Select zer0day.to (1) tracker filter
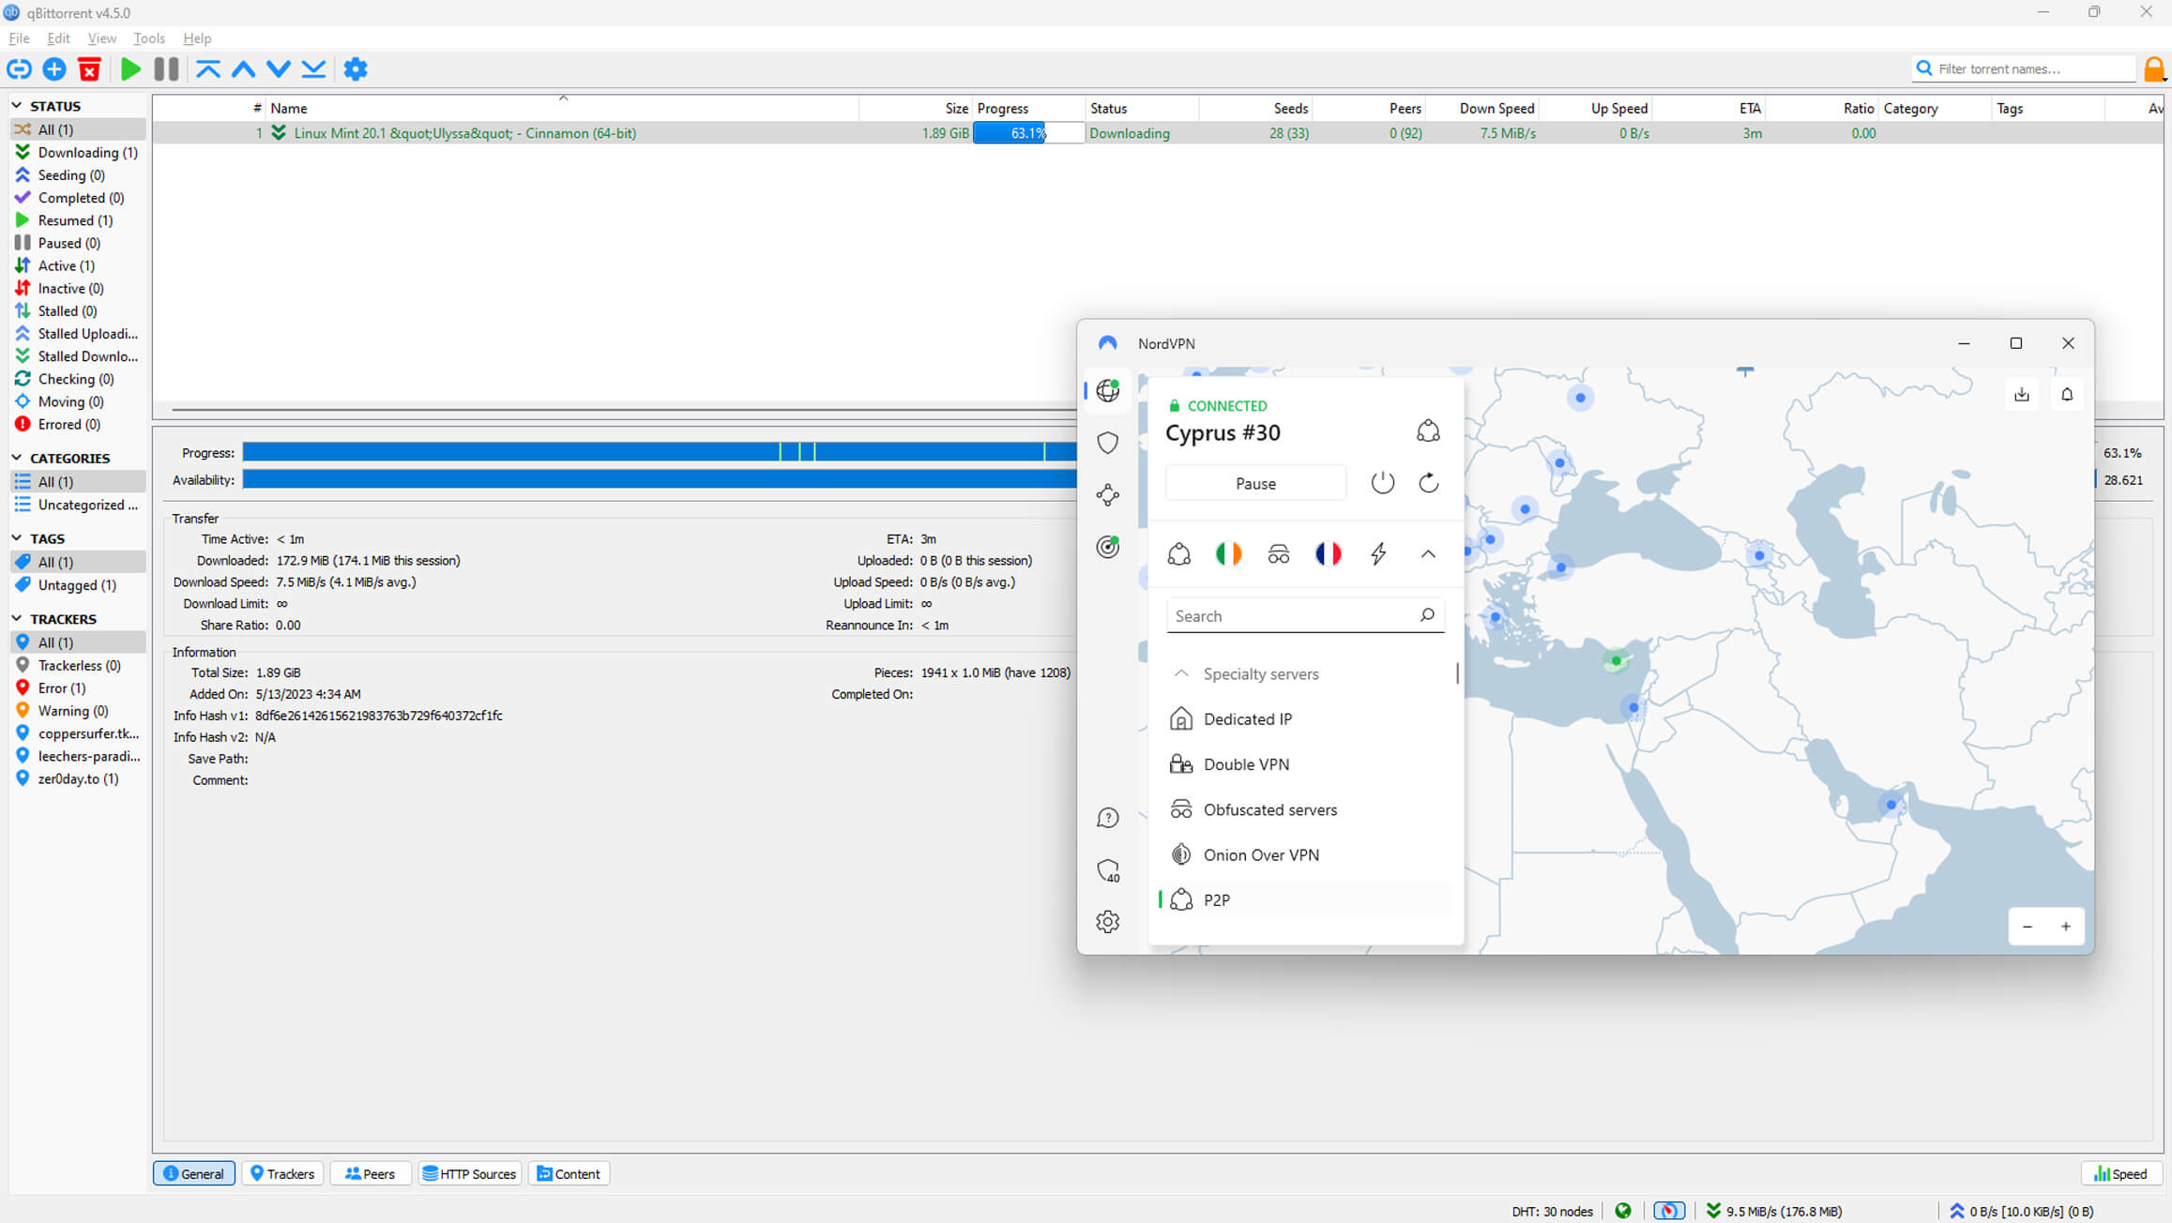This screenshot has width=2172, height=1223. tap(78, 778)
